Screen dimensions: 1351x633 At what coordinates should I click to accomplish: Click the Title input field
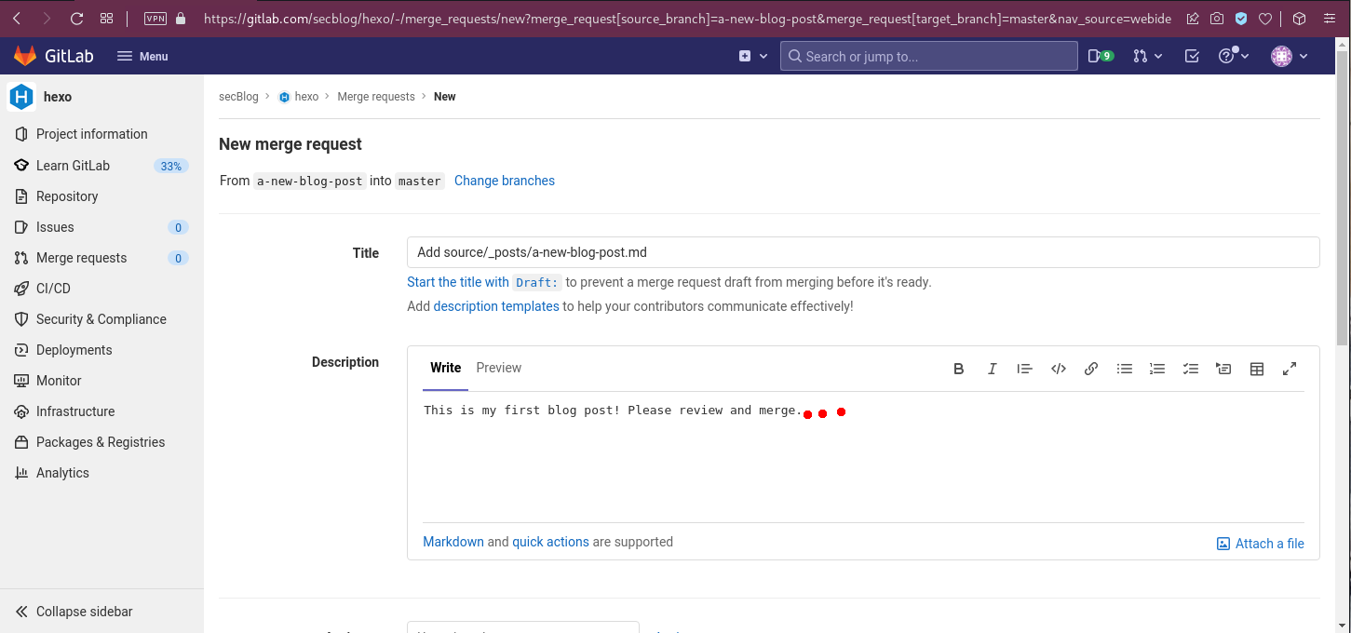point(862,252)
